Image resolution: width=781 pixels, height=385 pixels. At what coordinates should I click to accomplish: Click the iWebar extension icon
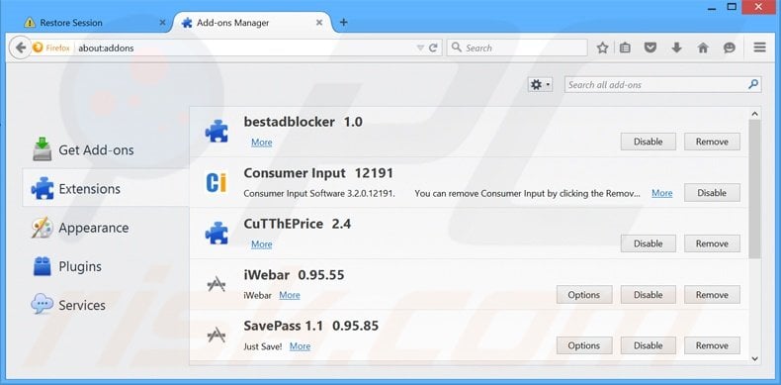tap(217, 284)
